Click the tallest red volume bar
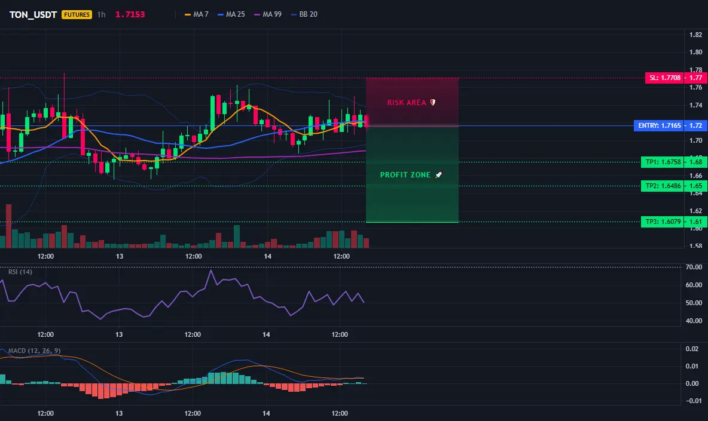 point(8,226)
